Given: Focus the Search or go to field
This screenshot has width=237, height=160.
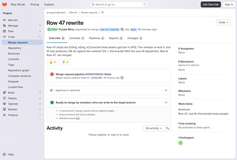Looking at the screenshot, I should click(119, 4).
